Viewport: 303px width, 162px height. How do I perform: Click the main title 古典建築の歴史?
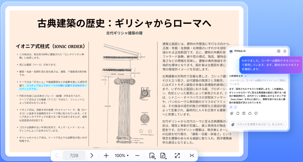point(124,23)
